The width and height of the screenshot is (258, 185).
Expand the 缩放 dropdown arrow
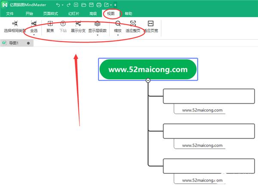coord(118,35)
